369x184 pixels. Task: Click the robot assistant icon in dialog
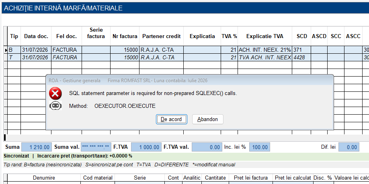coord(55,106)
